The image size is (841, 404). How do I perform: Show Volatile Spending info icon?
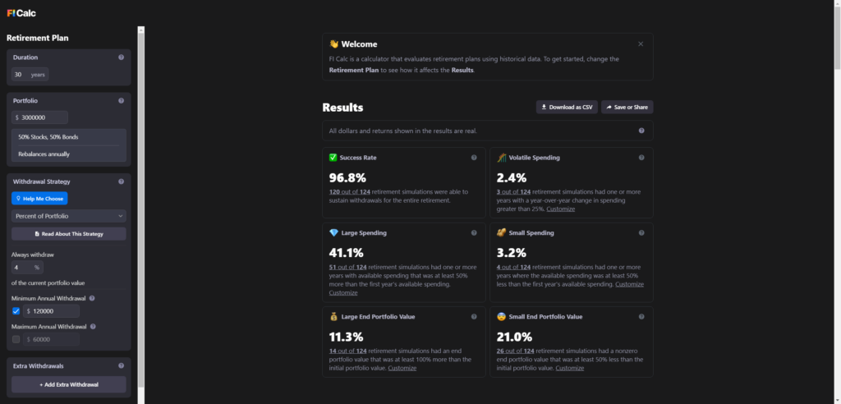point(641,157)
